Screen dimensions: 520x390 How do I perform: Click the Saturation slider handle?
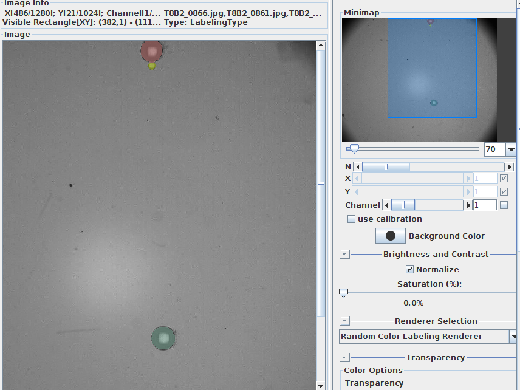(x=344, y=293)
